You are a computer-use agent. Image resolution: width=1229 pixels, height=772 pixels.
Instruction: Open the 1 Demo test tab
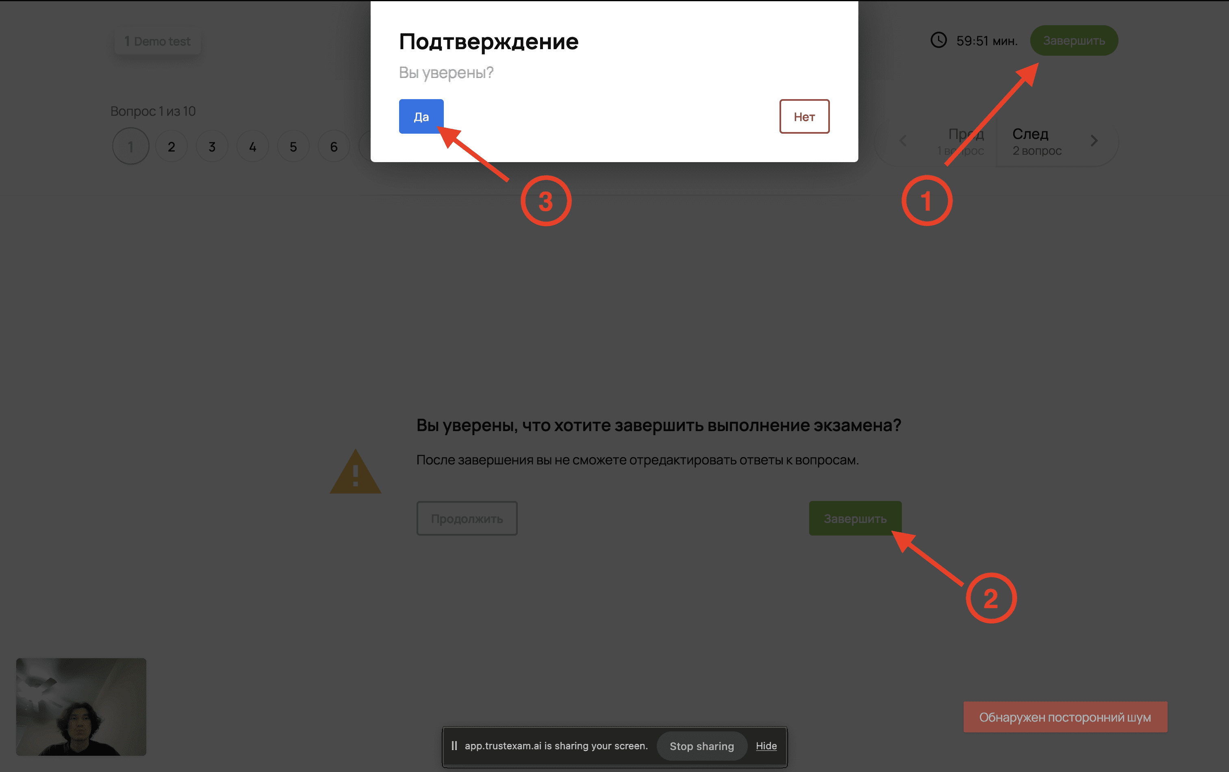click(158, 41)
